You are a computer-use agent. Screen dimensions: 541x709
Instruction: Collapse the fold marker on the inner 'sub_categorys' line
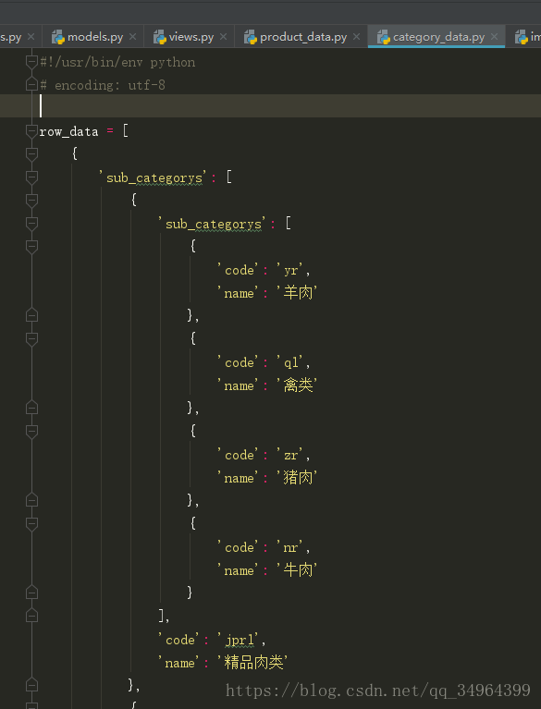[31, 224]
